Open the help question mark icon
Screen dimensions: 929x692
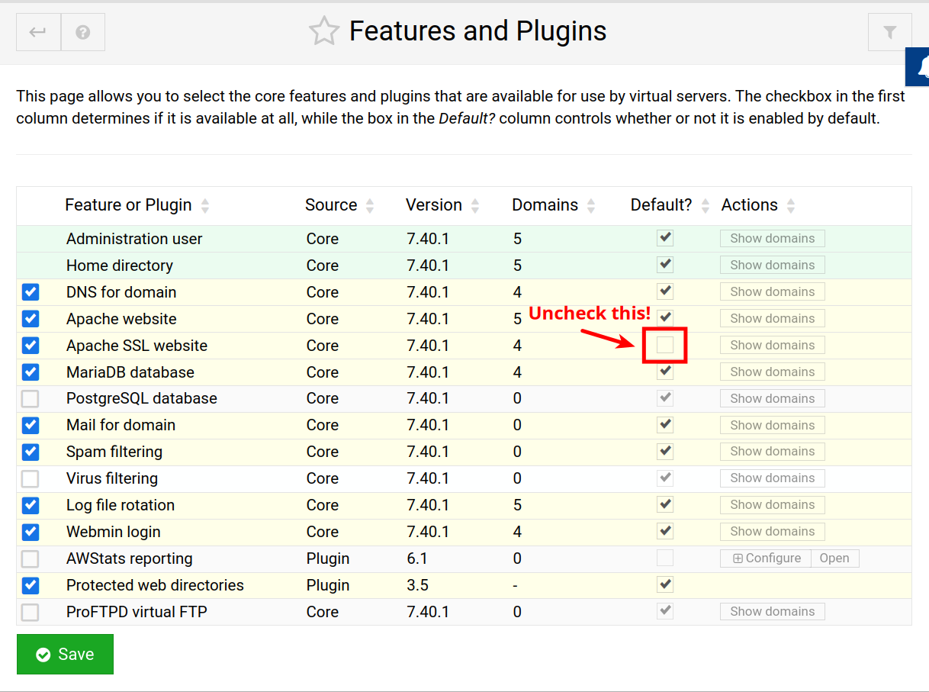83,32
